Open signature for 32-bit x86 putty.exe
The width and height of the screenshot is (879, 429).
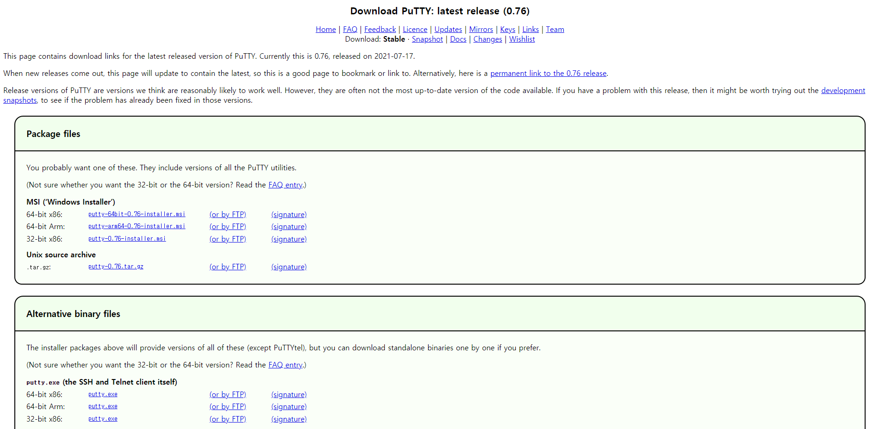coord(289,419)
